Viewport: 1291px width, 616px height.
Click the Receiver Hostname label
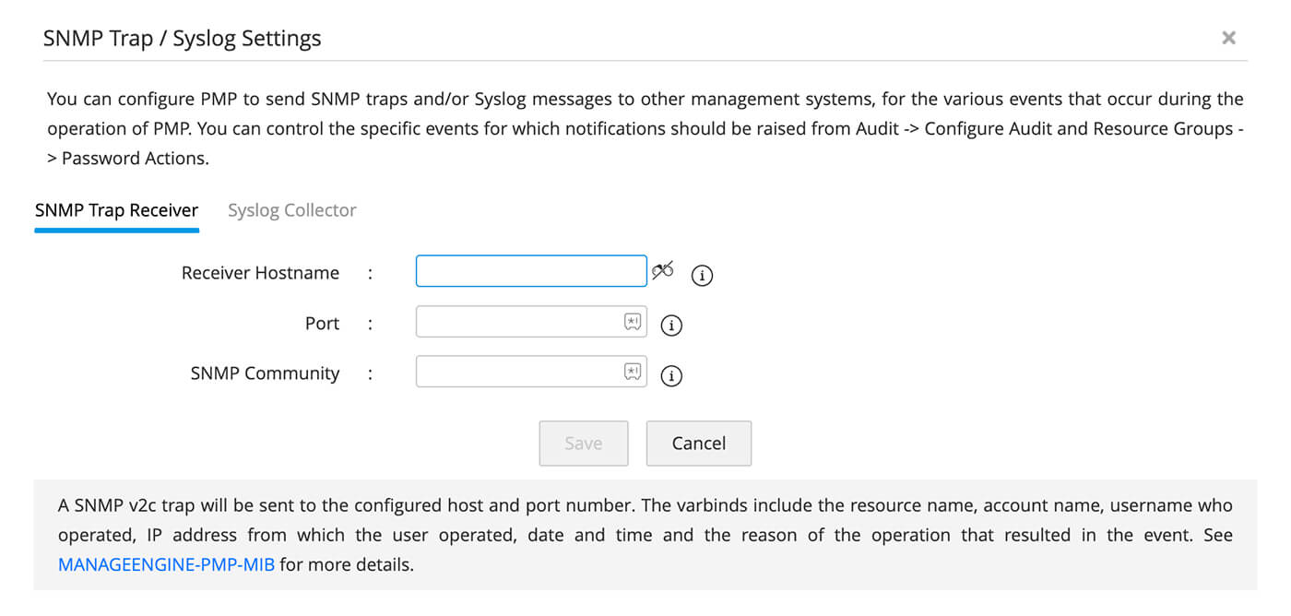click(260, 273)
